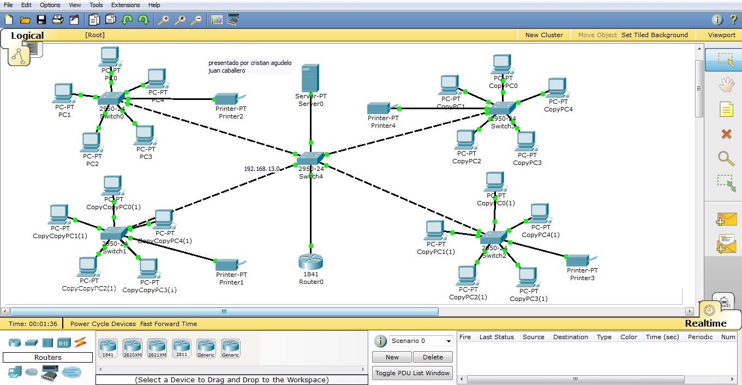Save the network file with floppy icon
The height and width of the screenshot is (385, 742).
tap(41, 20)
